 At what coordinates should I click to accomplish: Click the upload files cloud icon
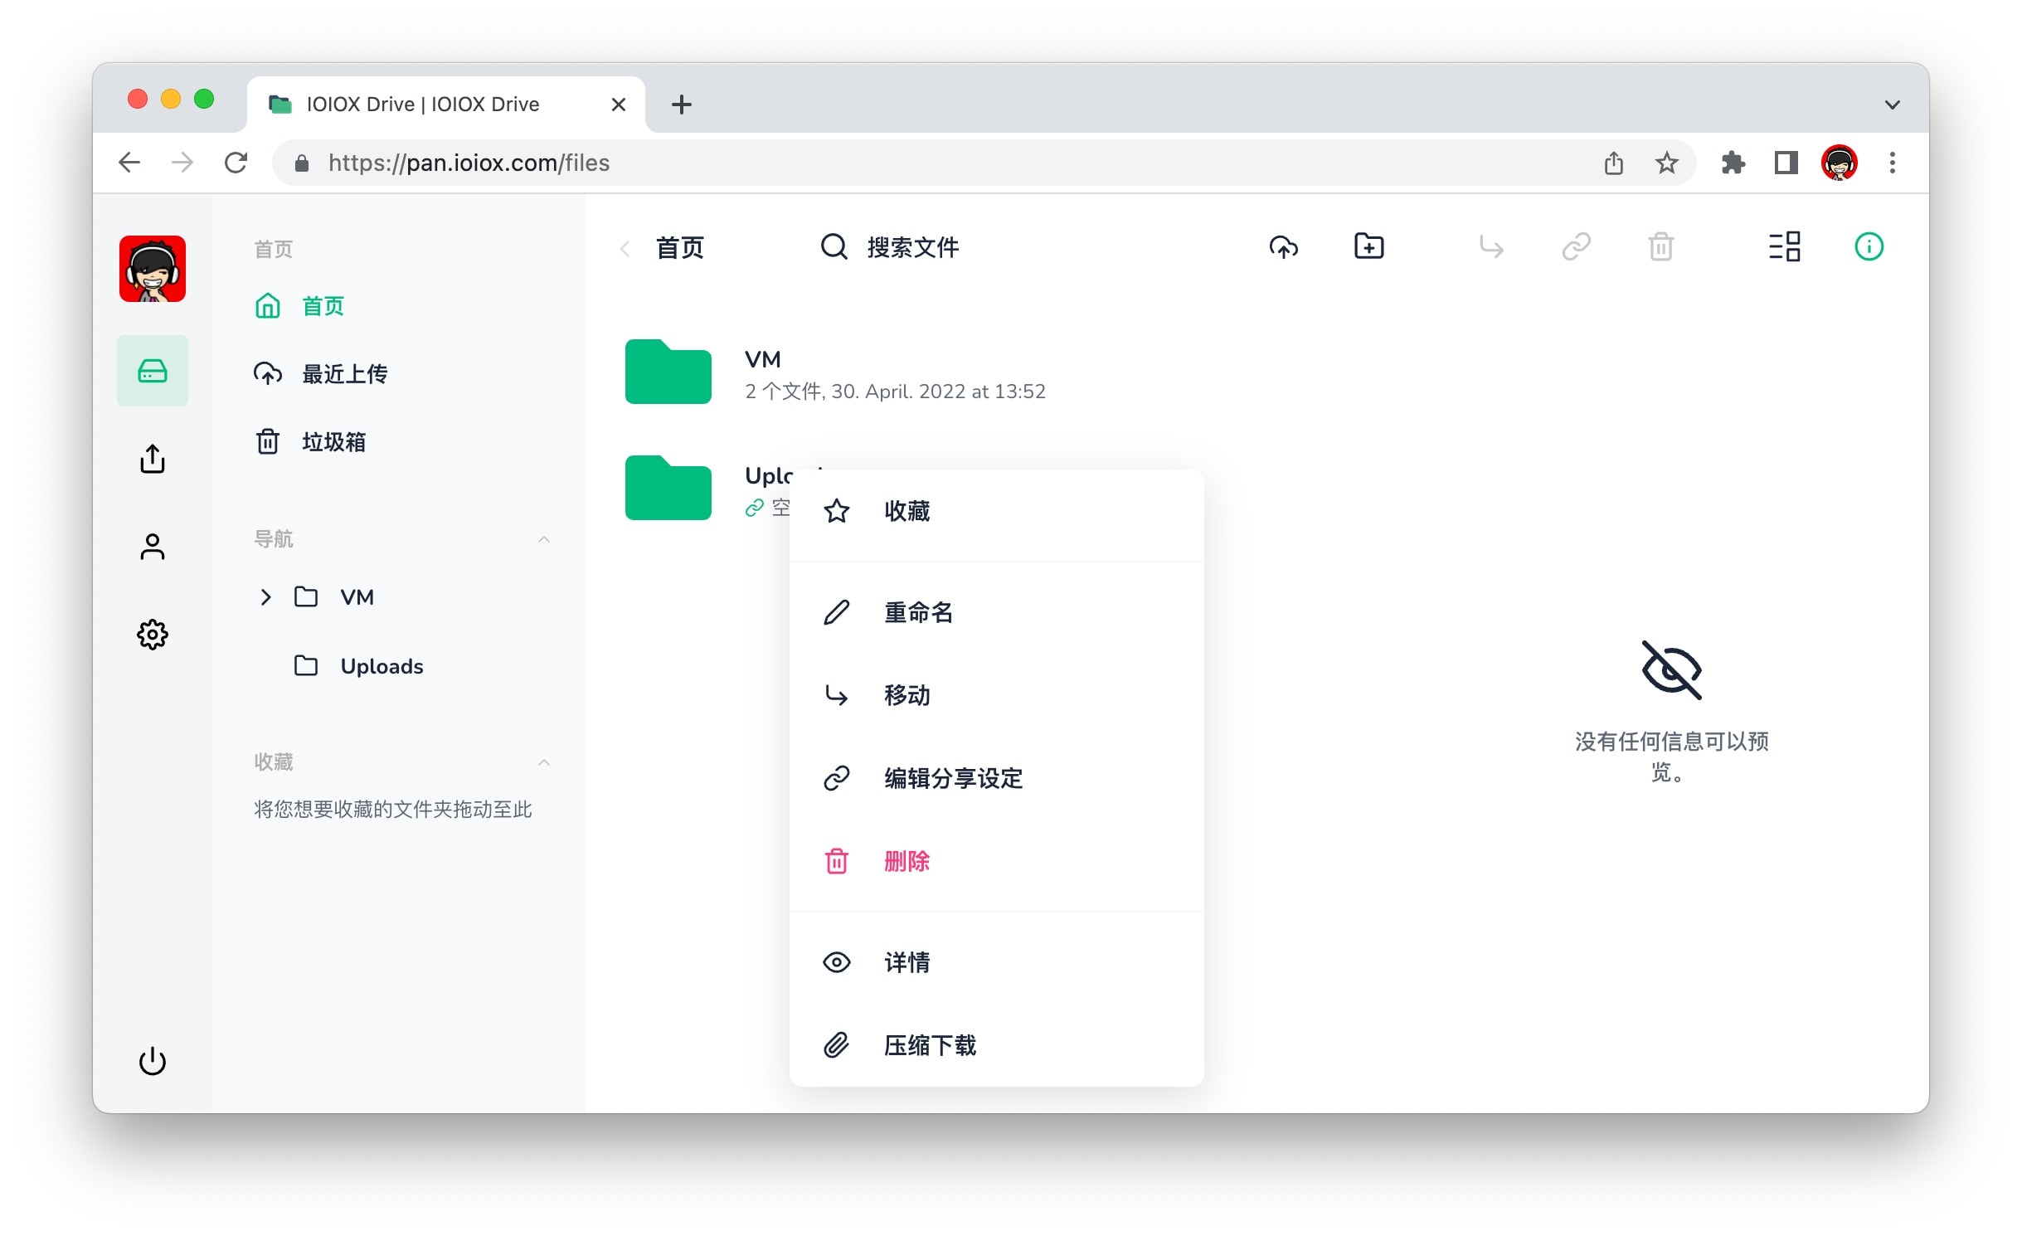point(1283,247)
